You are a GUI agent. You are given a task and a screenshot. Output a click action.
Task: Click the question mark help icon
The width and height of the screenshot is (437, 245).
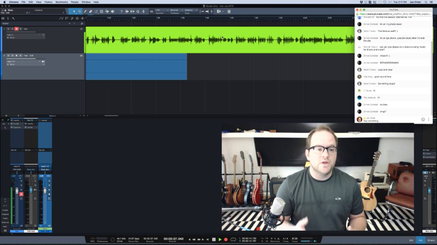121,11
